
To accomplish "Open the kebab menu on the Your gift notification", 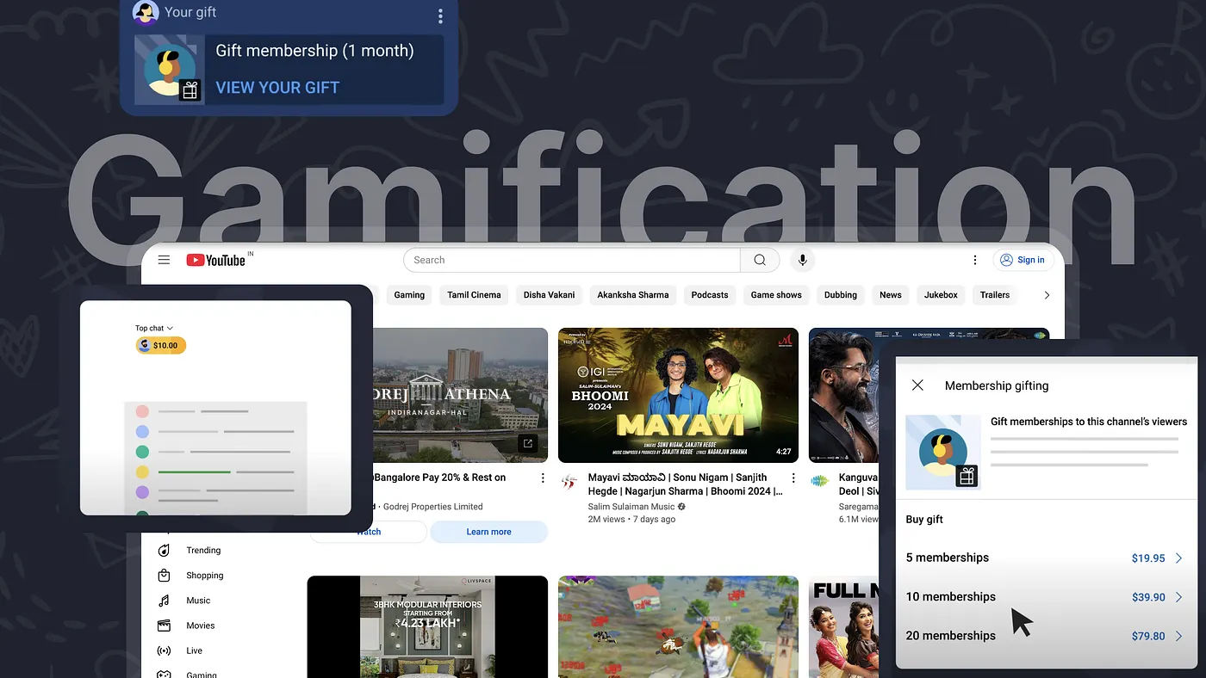I will (440, 15).
